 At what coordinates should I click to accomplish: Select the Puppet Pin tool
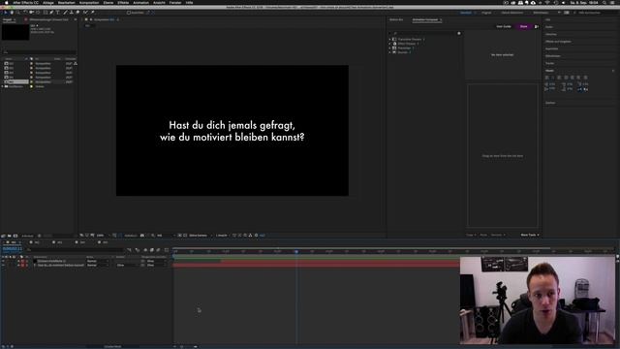(x=92, y=13)
